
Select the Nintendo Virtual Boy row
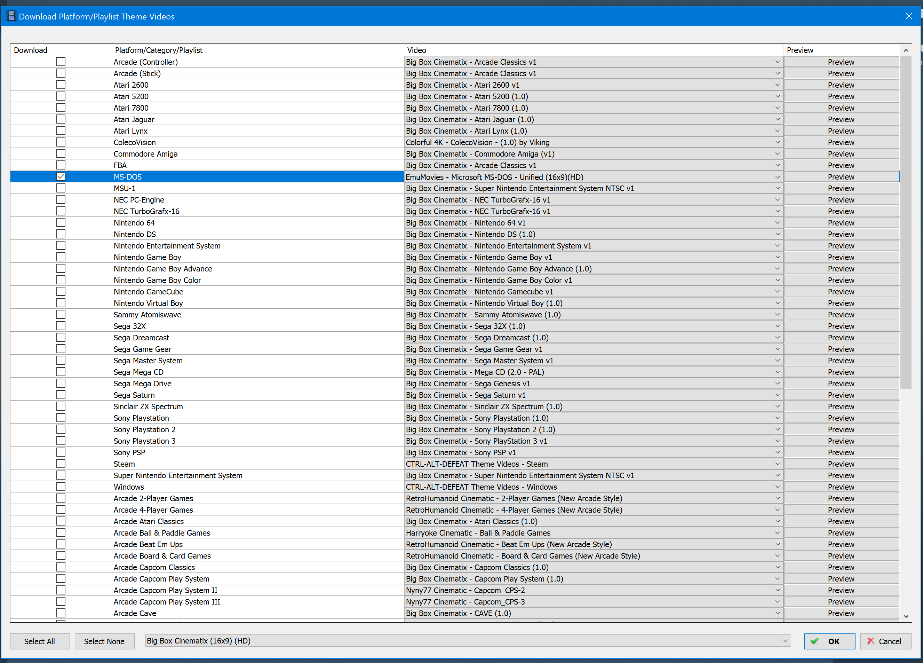[257, 303]
